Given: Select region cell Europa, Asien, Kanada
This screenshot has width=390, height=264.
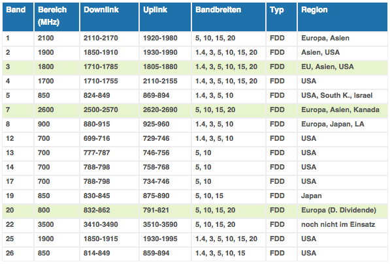Looking at the screenshot, I should click(340, 110).
